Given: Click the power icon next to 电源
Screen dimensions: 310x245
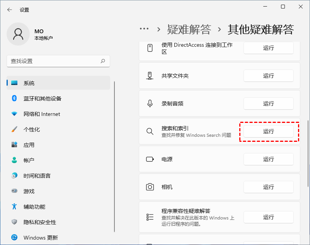Looking at the screenshot, I should [150, 159].
